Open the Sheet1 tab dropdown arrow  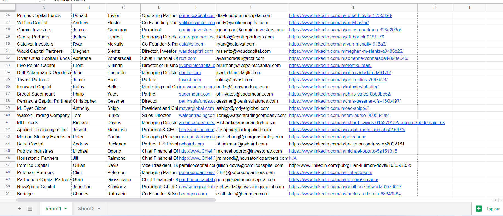point(66,209)
